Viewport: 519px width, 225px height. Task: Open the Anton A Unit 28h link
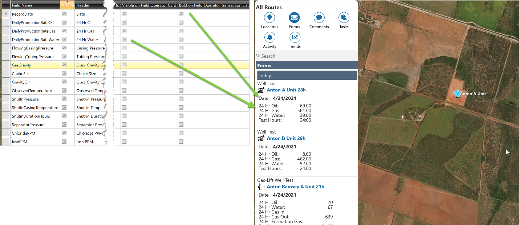tap(286, 90)
